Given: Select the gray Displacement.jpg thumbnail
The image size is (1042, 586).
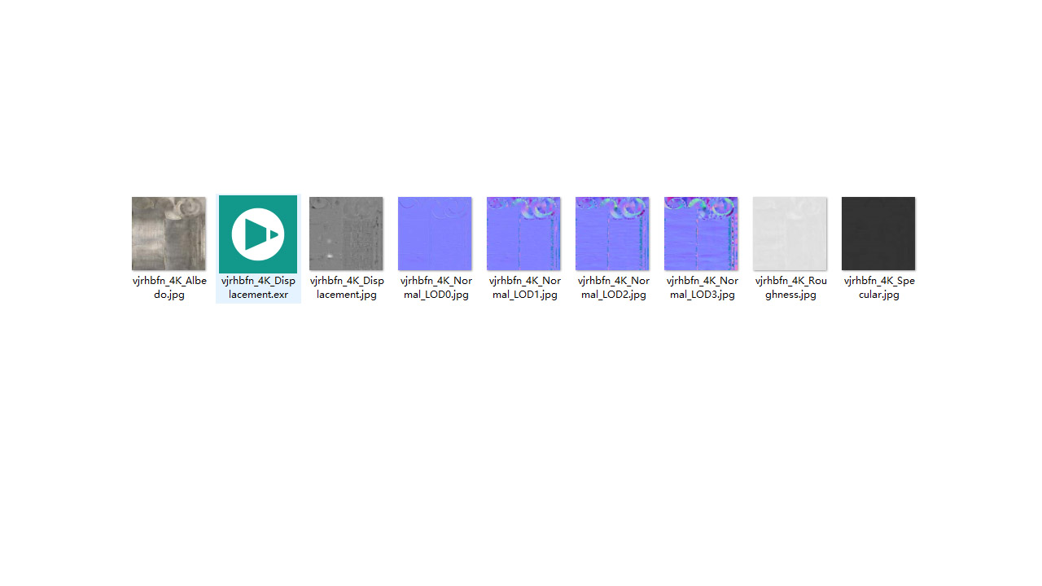Looking at the screenshot, I should [346, 234].
